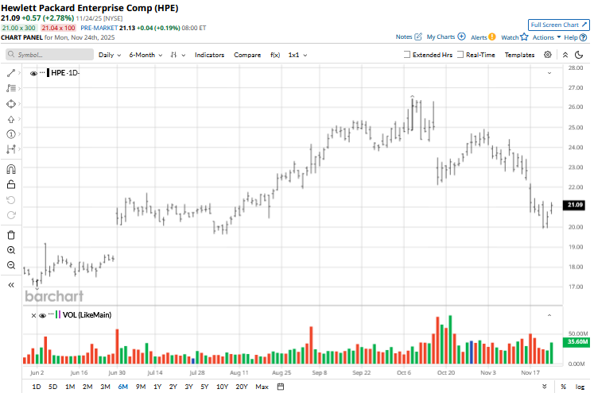Zoom in on the chart

(11, 250)
